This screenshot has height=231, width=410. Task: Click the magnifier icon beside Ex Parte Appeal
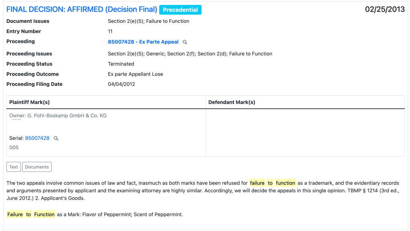click(185, 42)
